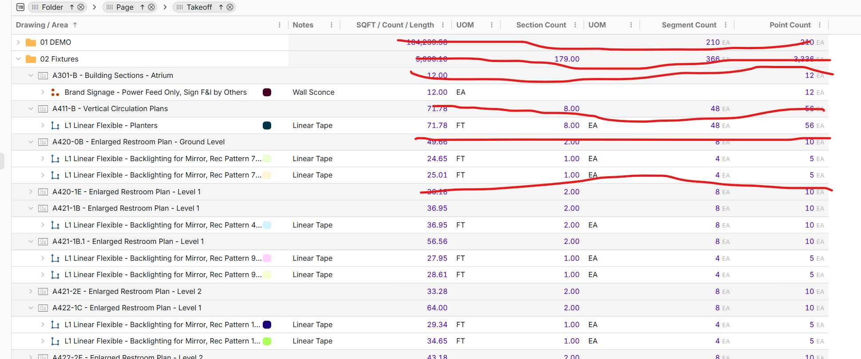This screenshot has width=861, height=359.
Task: Select the A301-B Building Sections - Atrium row
Action: coord(112,76)
